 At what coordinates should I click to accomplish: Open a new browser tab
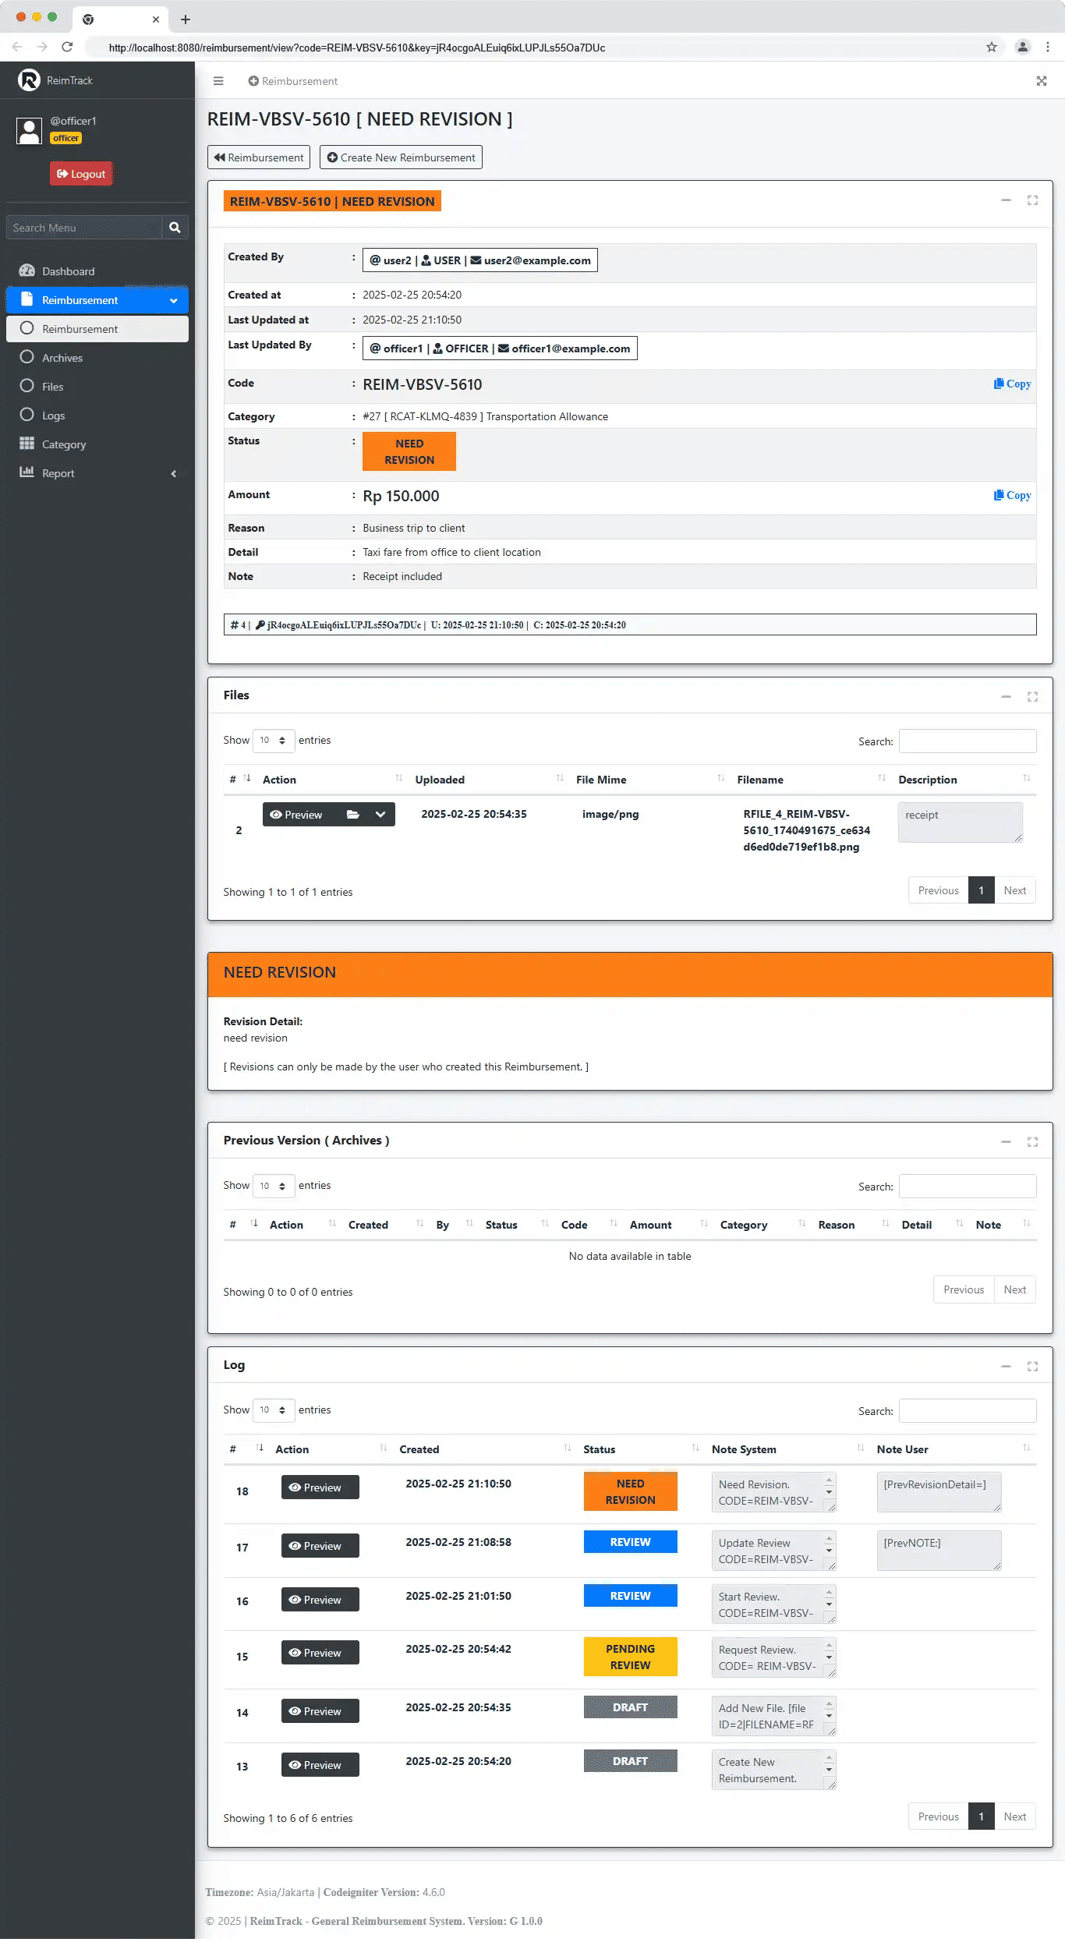(186, 19)
